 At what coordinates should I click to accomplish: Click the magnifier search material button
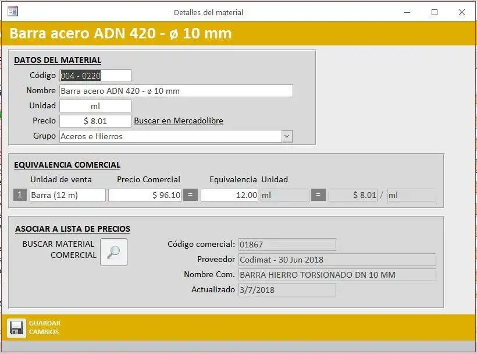coord(114,252)
